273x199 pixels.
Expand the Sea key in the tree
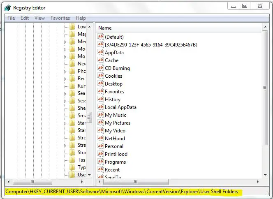(65, 94)
